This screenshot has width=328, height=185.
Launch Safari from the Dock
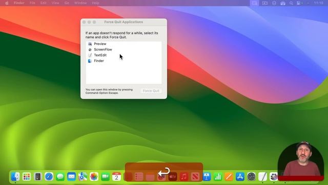[49, 177]
